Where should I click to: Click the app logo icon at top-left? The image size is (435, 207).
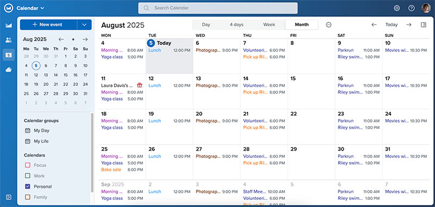tap(9, 8)
